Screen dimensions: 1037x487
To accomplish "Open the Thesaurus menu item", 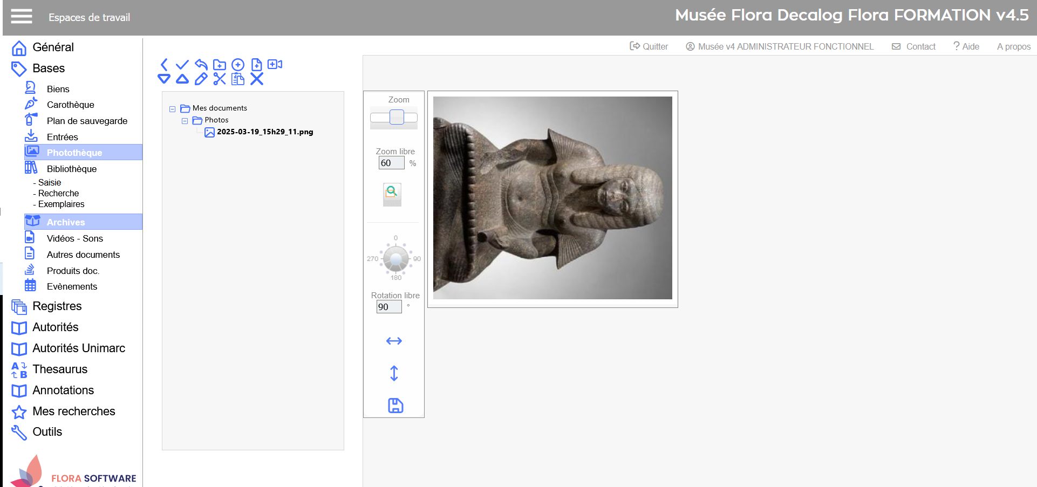I will (59, 369).
